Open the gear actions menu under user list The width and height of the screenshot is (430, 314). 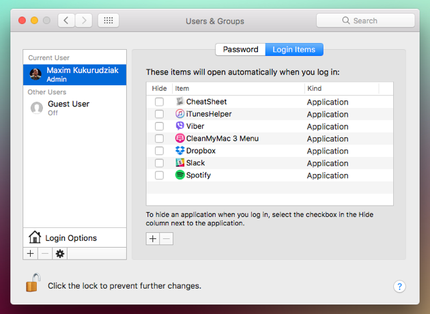[60, 253]
